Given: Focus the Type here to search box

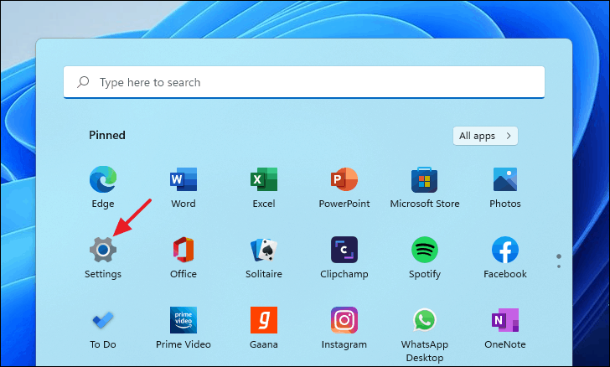Looking at the screenshot, I should click(304, 82).
